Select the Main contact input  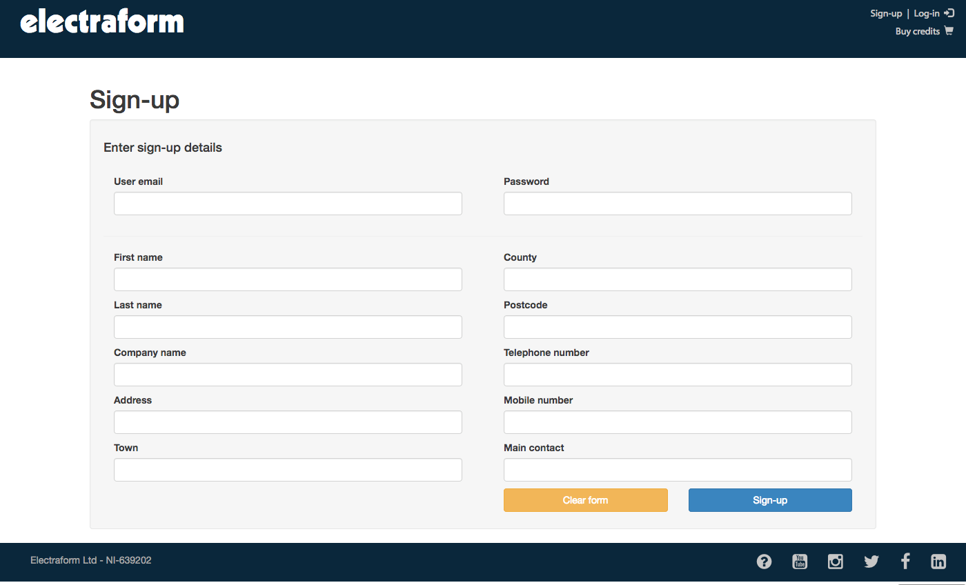click(x=678, y=470)
